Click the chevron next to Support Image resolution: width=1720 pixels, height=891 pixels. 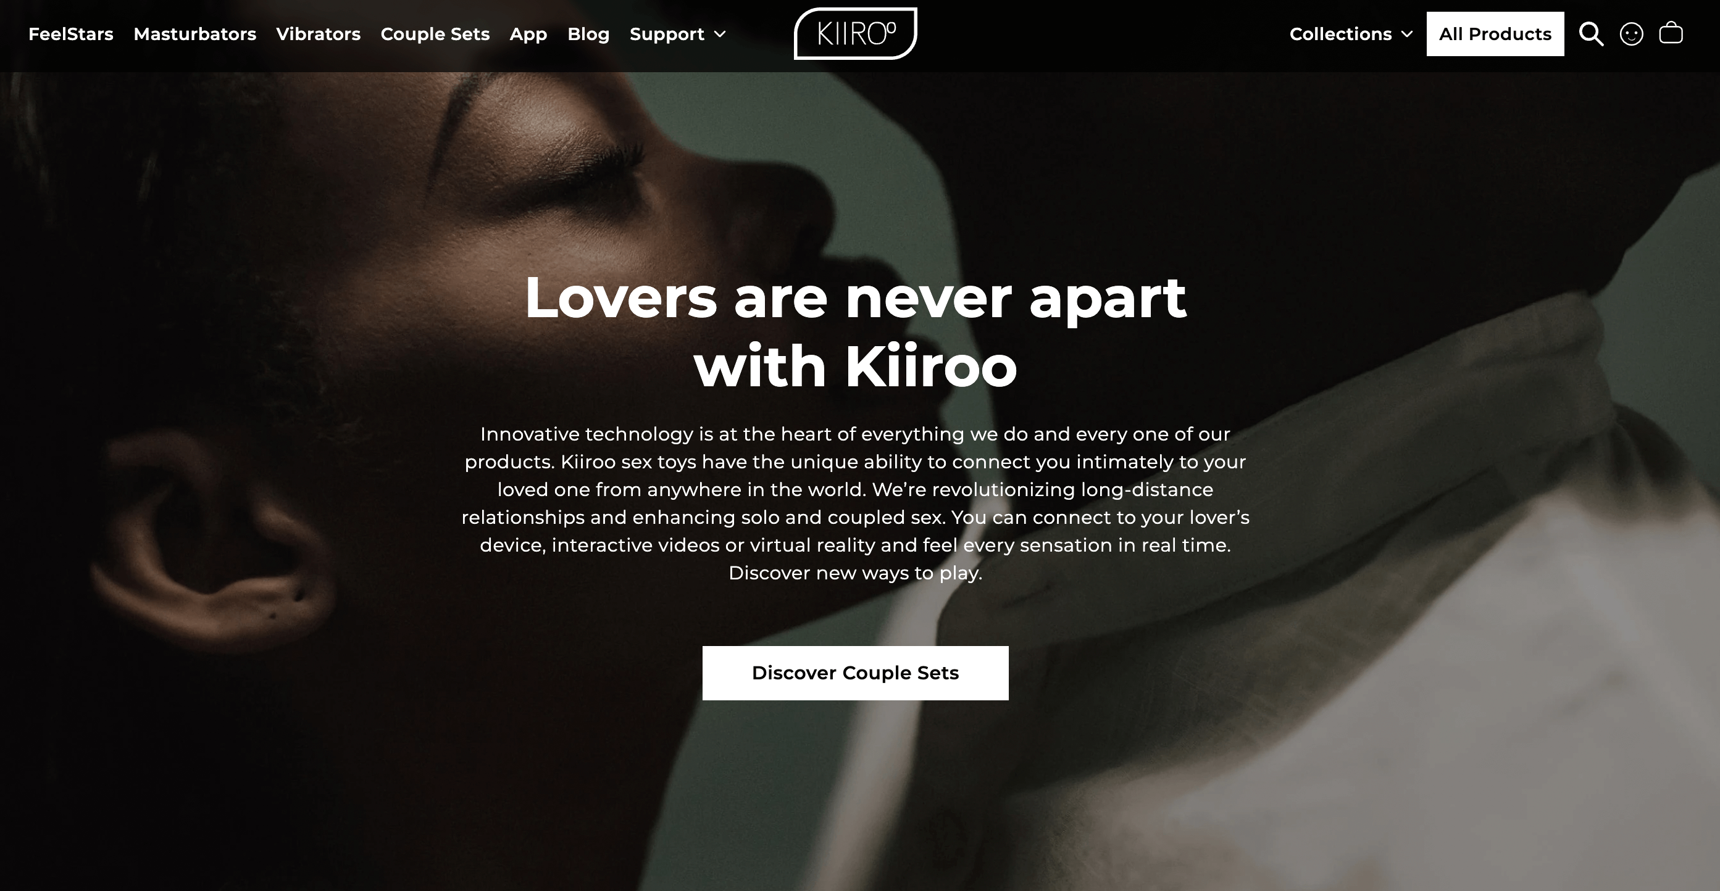720,35
